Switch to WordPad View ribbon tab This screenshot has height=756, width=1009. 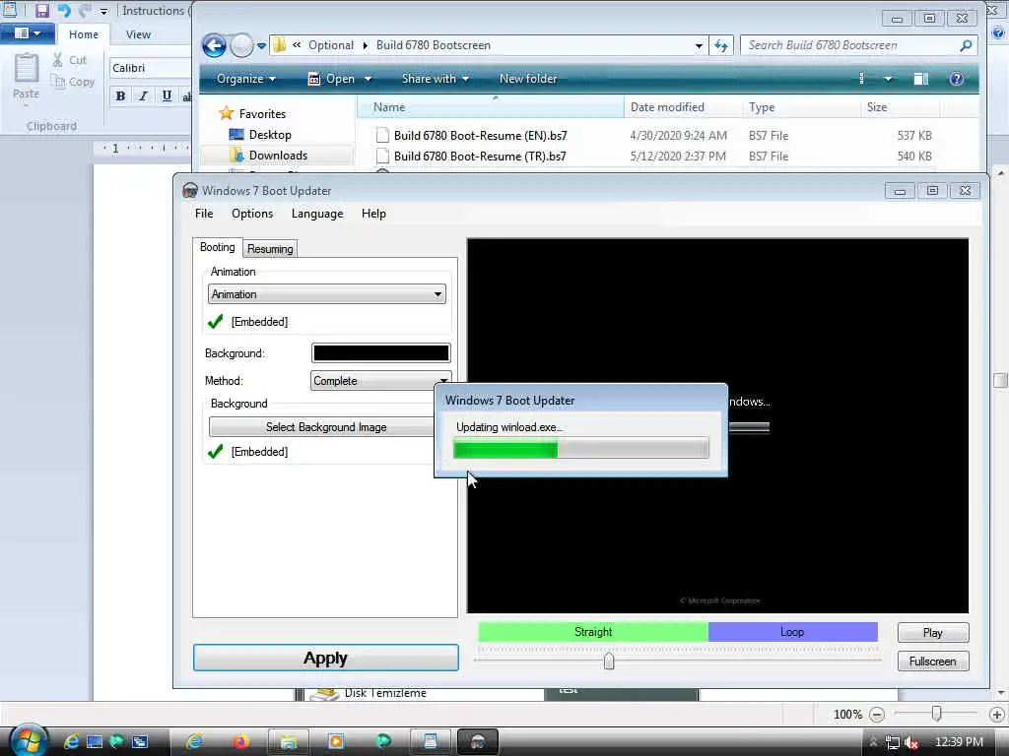138,34
